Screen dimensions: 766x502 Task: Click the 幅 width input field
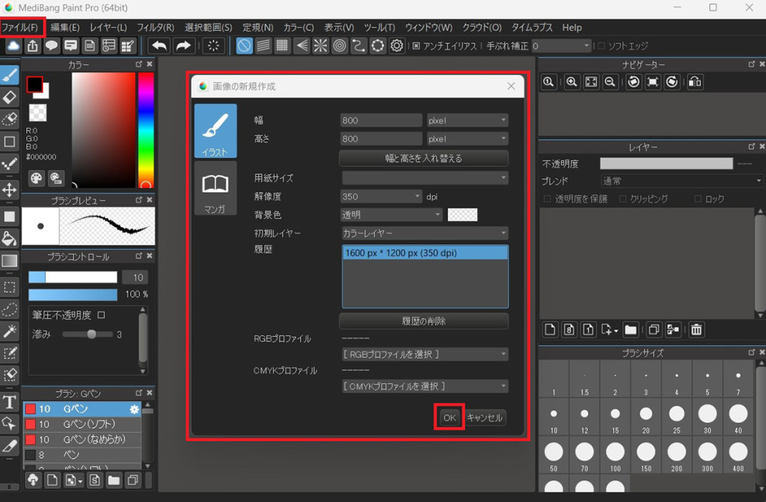[x=381, y=120]
